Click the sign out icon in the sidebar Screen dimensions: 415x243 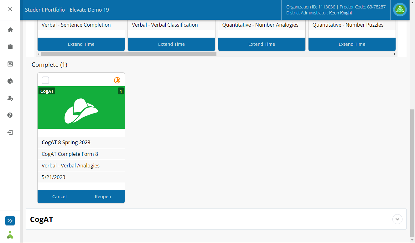(x=10, y=132)
